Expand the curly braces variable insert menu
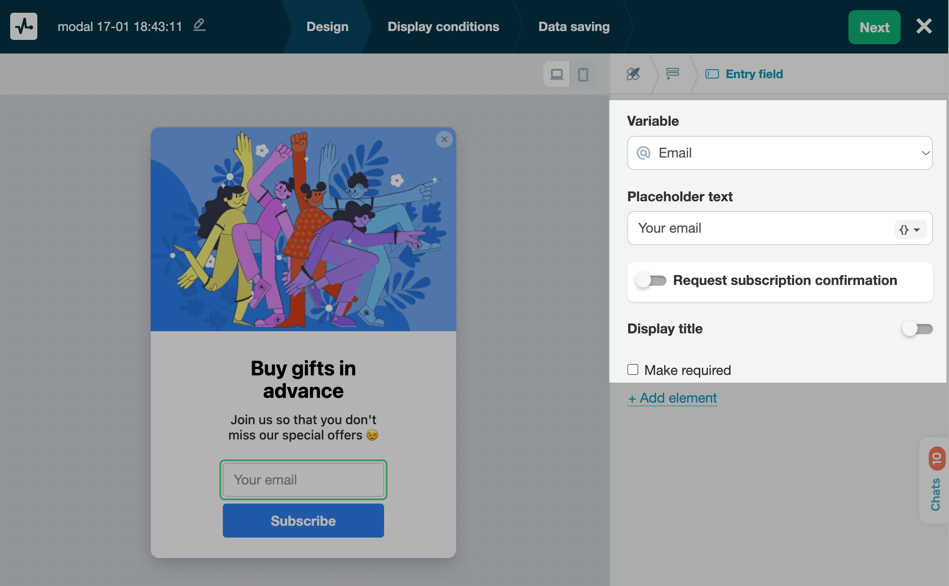Viewport: 949px width, 586px height. pyautogui.click(x=910, y=230)
